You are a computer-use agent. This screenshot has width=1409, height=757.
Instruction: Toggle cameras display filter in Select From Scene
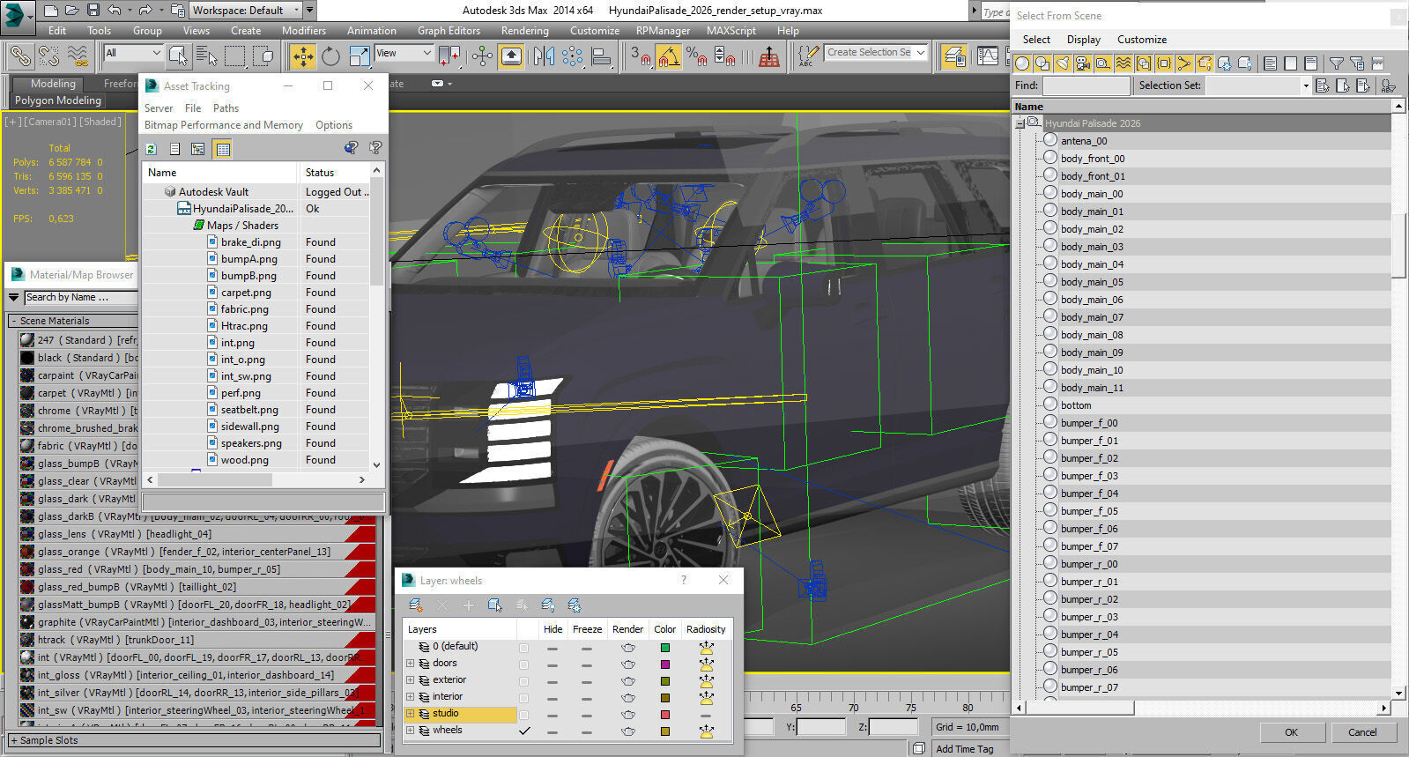click(x=1083, y=63)
